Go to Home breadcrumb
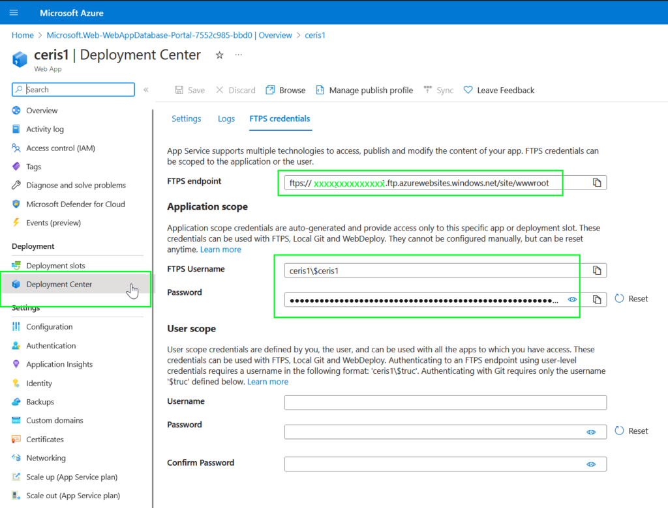The height and width of the screenshot is (508, 668). (23, 35)
